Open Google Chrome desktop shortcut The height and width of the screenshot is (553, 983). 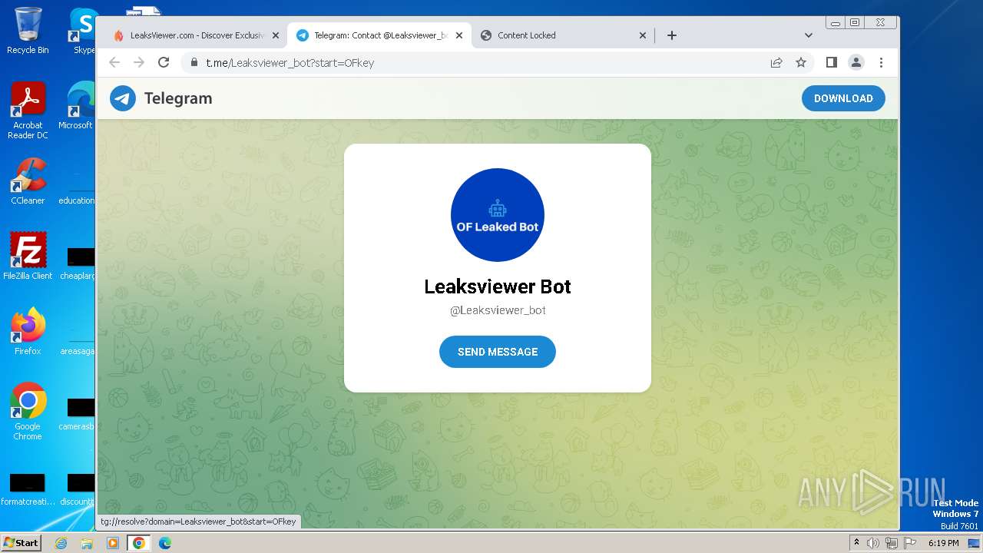pos(28,411)
